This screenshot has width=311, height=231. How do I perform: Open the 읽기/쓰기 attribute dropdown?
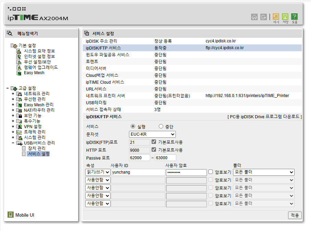tap(98, 172)
